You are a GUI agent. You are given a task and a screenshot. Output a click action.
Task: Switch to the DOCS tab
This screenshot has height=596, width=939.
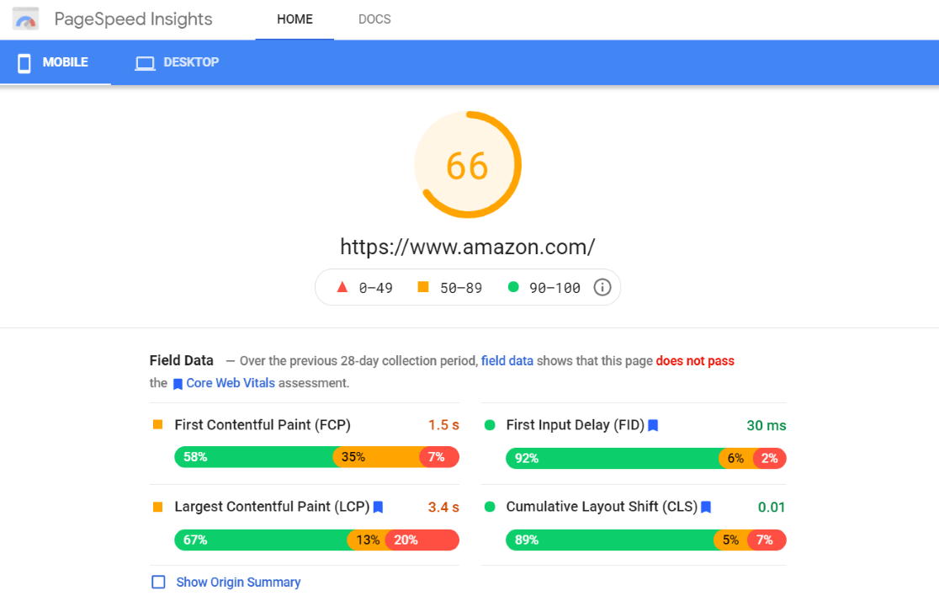tap(374, 19)
